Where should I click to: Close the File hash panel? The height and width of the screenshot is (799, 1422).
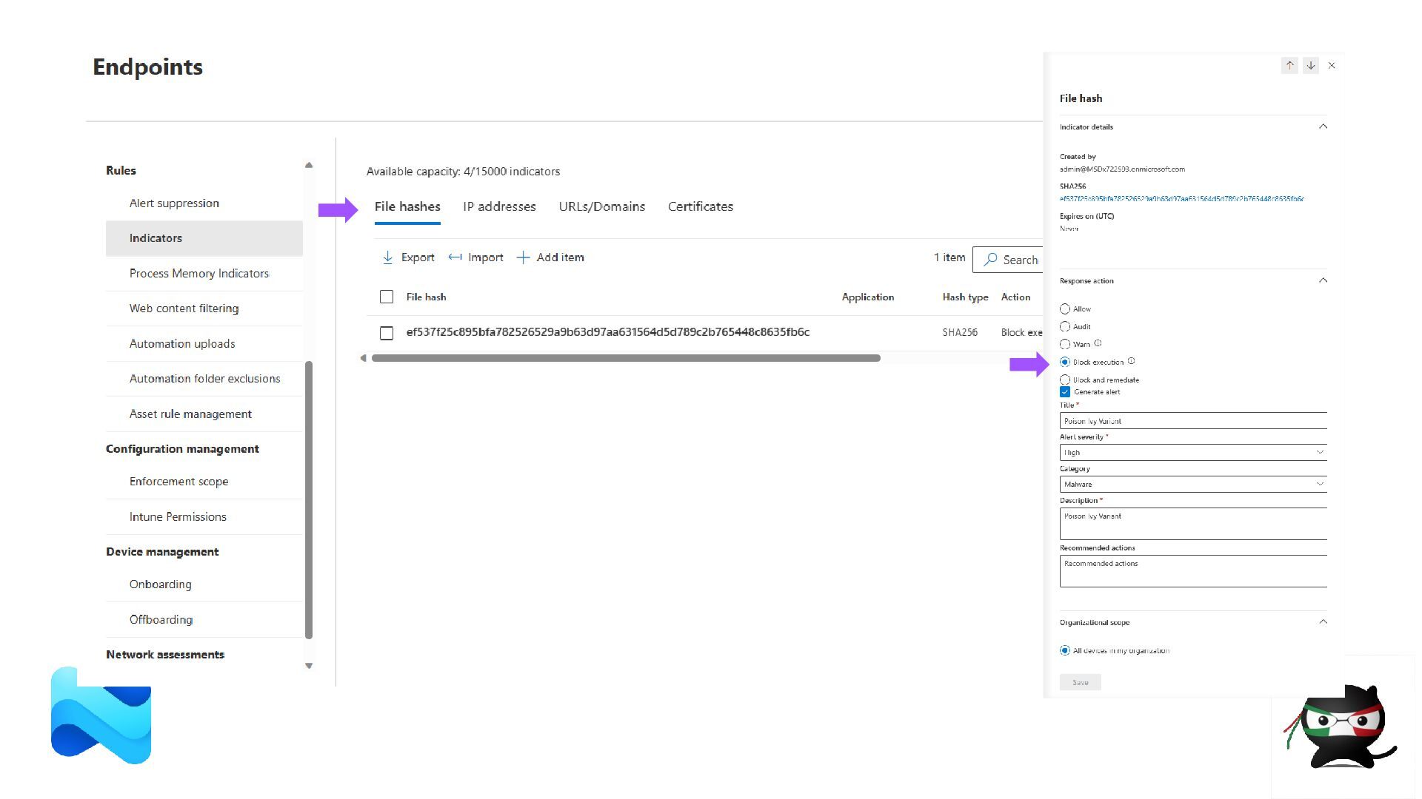(x=1332, y=66)
